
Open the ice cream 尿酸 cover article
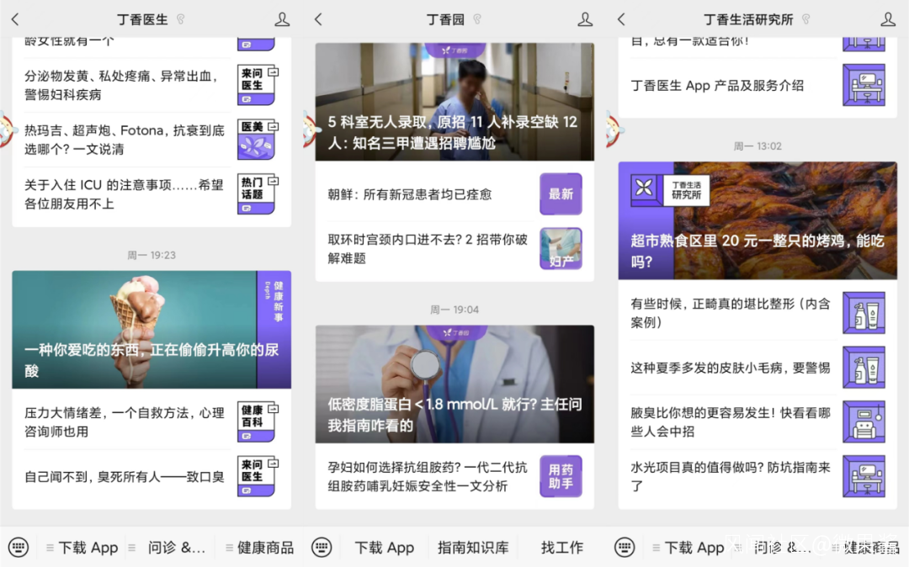[x=151, y=330]
